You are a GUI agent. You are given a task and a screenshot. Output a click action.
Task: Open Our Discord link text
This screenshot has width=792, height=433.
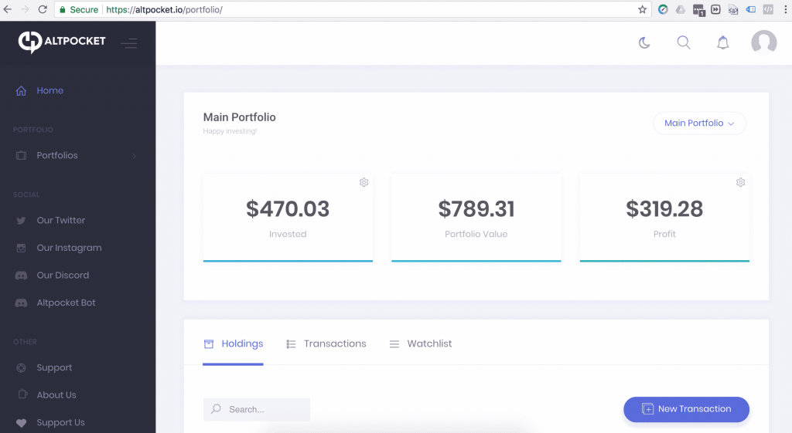63,276
